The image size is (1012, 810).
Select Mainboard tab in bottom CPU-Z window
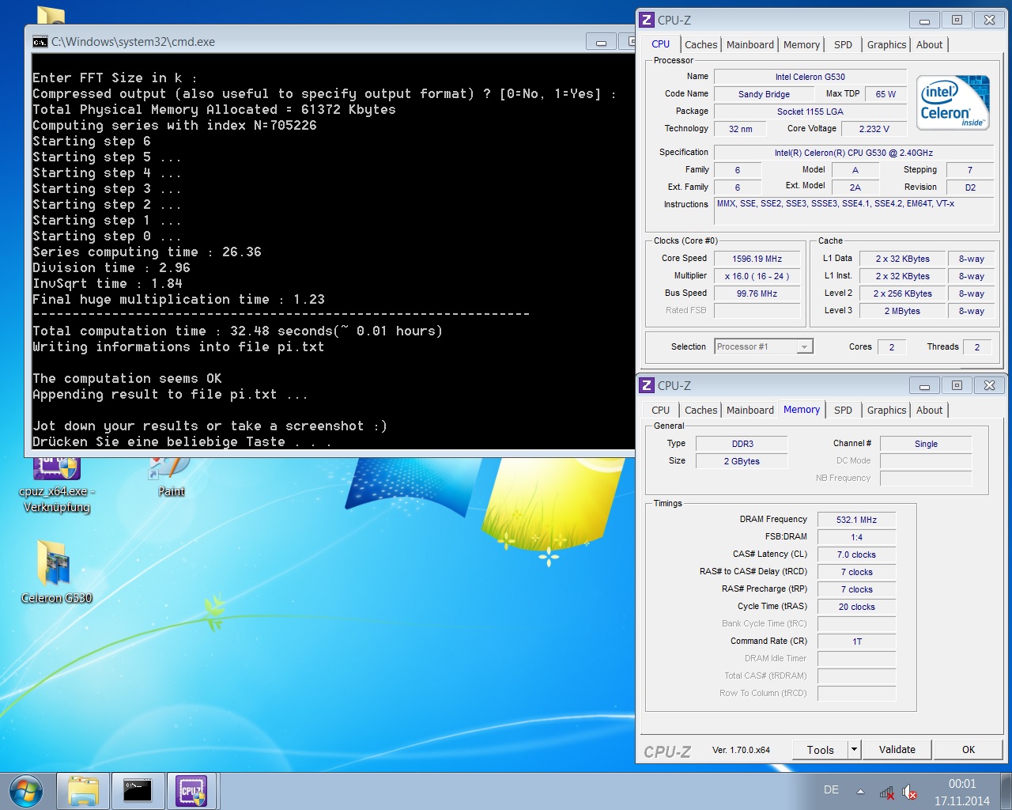[750, 411]
